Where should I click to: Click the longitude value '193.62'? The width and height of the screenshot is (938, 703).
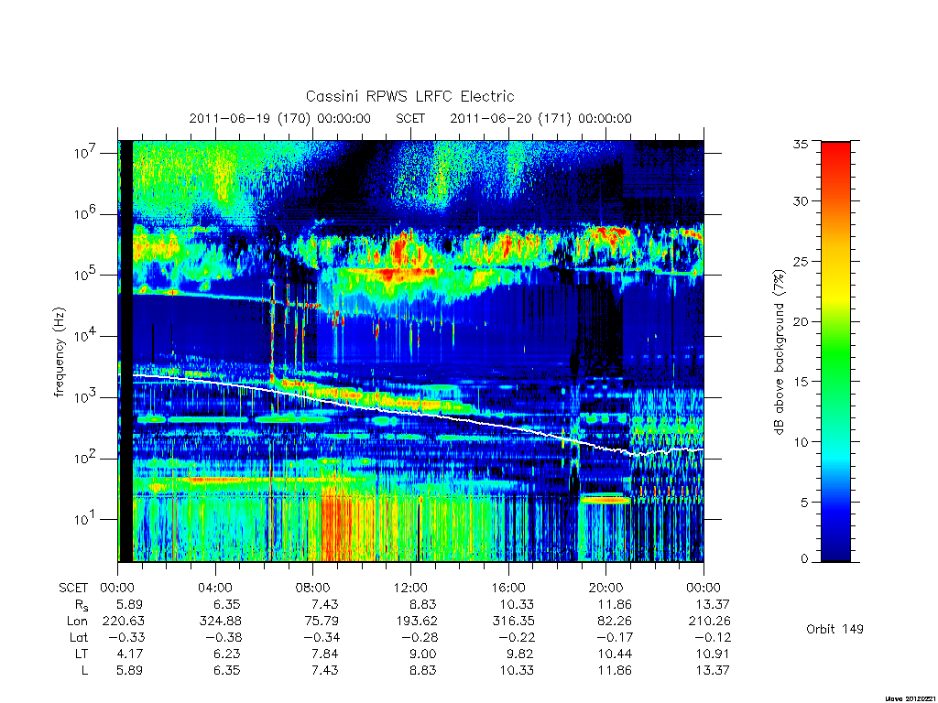tap(417, 622)
